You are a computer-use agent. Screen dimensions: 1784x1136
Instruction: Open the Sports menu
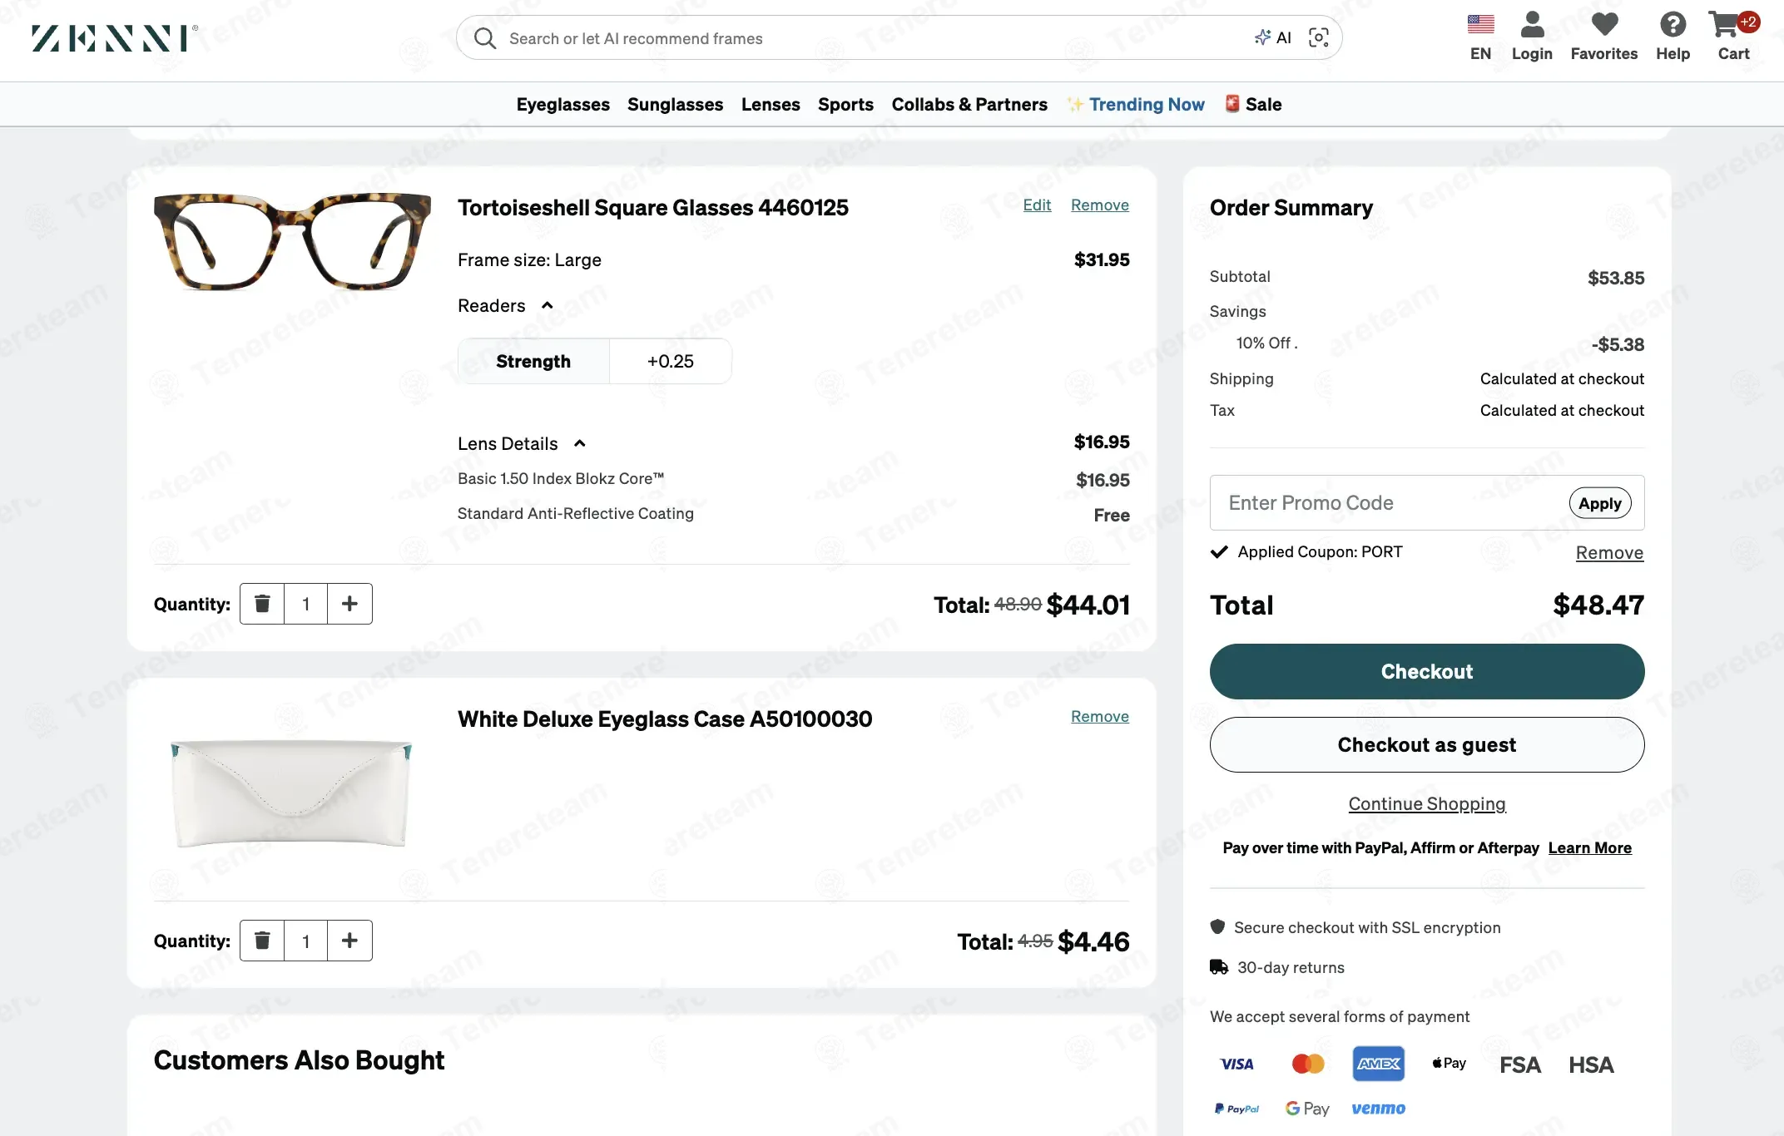(845, 105)
